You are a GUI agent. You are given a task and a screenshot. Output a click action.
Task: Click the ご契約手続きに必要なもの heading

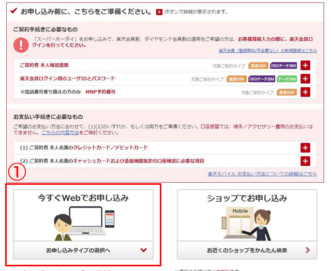[46, 29]
